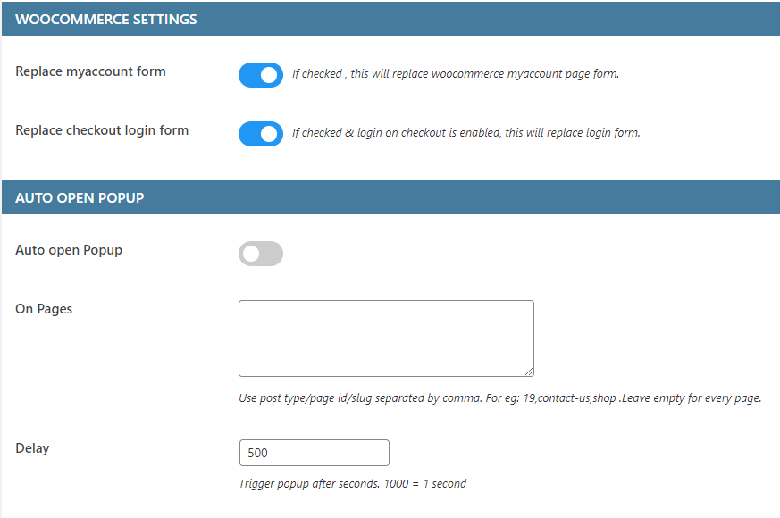The image size is (780, 518).
Task: Disable the Replace myaccount form toggle
Action: coord(260,75)
